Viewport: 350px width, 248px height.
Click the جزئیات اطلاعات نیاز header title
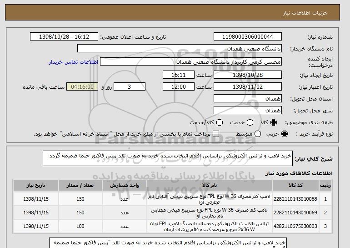305,13
